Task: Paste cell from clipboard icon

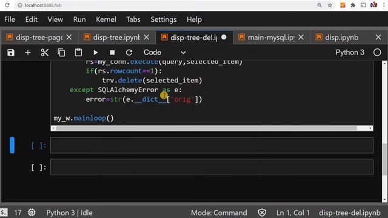Action: tap(78, 53)
